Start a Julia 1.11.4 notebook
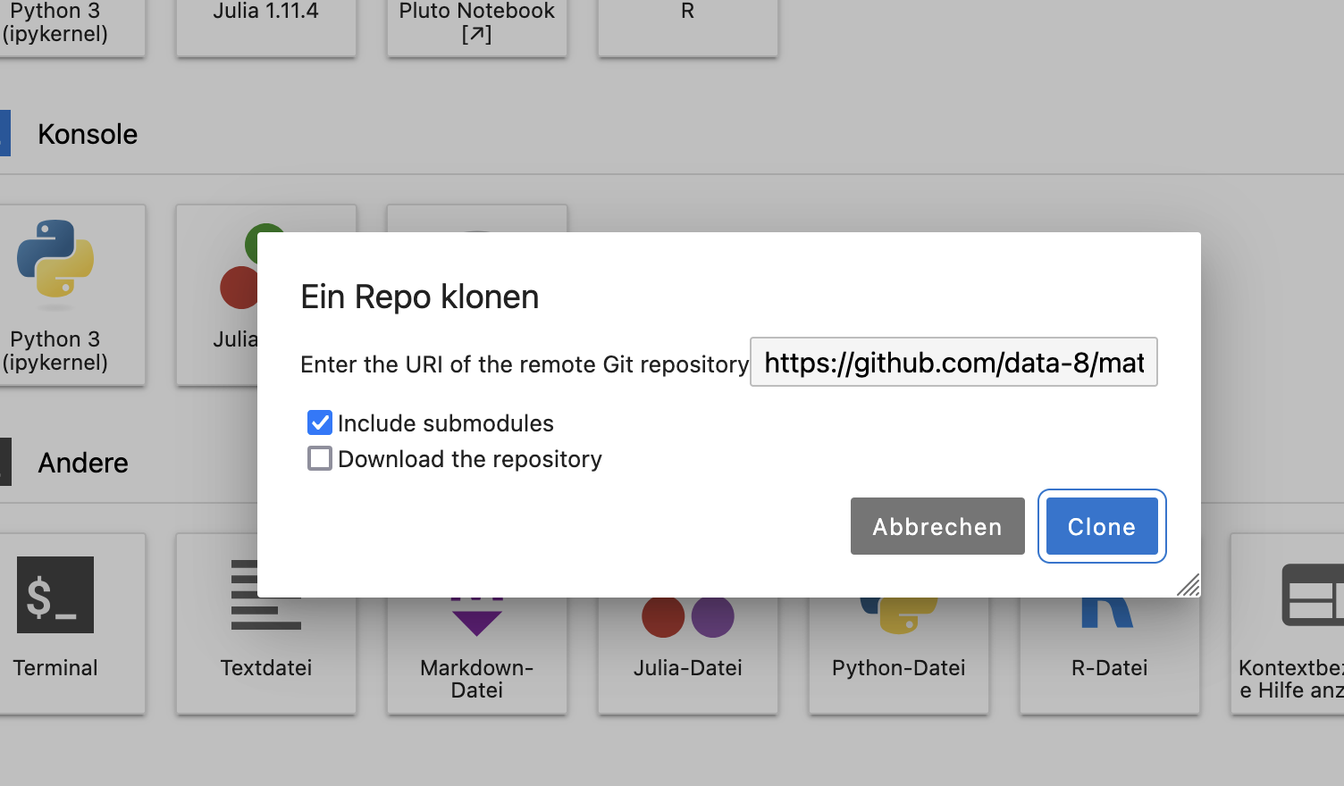 coord(266,28)
